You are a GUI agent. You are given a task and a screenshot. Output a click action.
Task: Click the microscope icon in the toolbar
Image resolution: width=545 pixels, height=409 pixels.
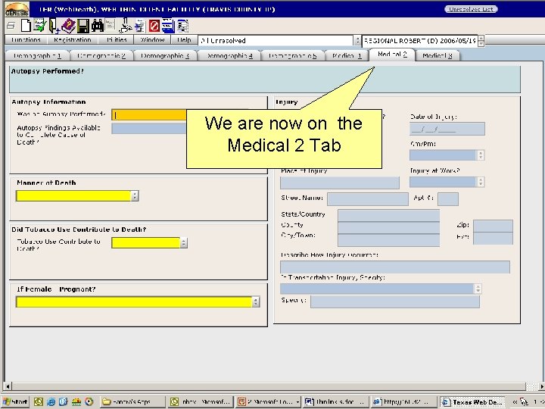[125, 26]
